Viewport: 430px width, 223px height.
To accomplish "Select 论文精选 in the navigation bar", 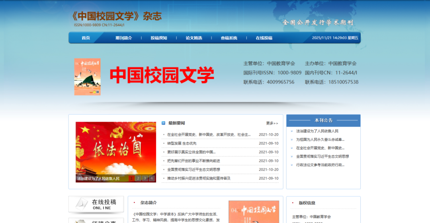I will point(194,38).
